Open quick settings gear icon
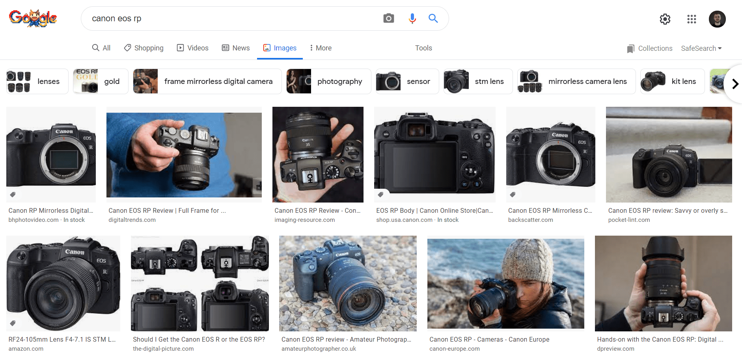The image size is (742, 357). (665, 19)
